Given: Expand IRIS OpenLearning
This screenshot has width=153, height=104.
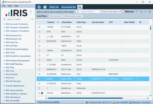Looking at the screenshot, I should tap(4, 90).
